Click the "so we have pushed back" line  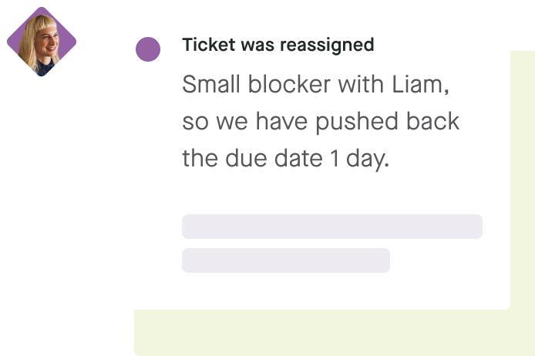click(x=320, y=122)
